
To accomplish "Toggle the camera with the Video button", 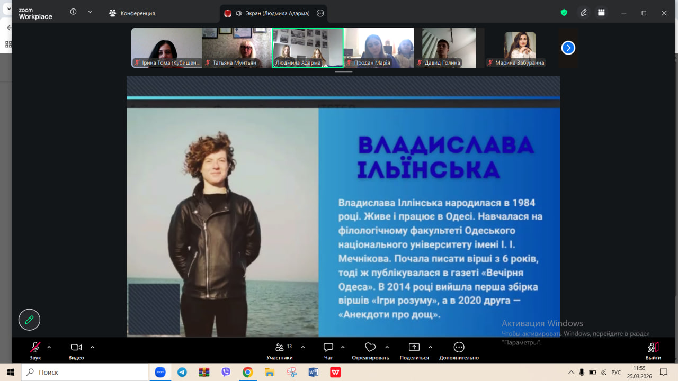I will 76,350.
